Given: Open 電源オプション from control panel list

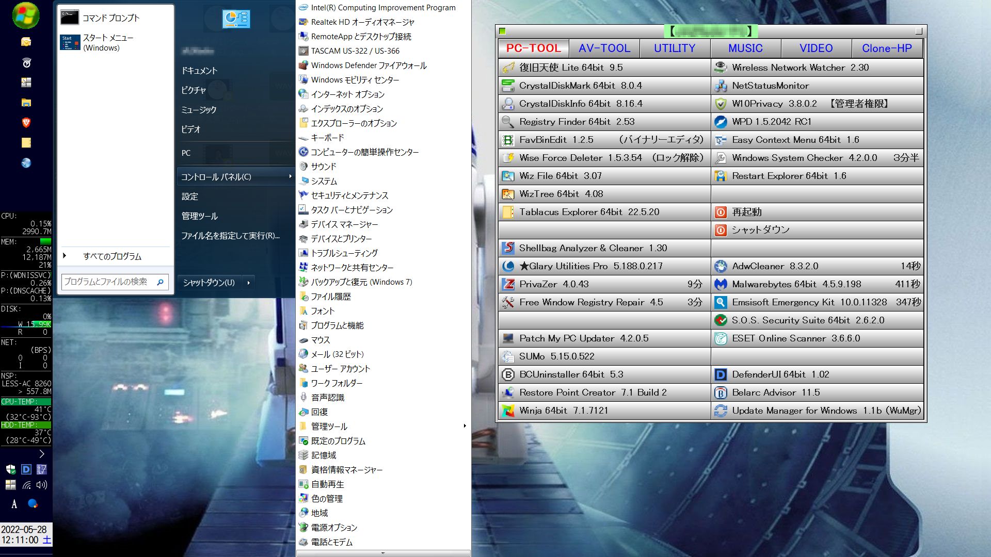Looking at the screenshot, I should [383, 528].
